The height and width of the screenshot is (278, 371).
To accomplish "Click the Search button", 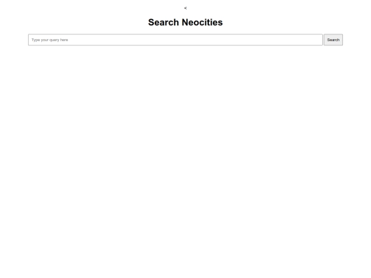I will click(333, 40).
